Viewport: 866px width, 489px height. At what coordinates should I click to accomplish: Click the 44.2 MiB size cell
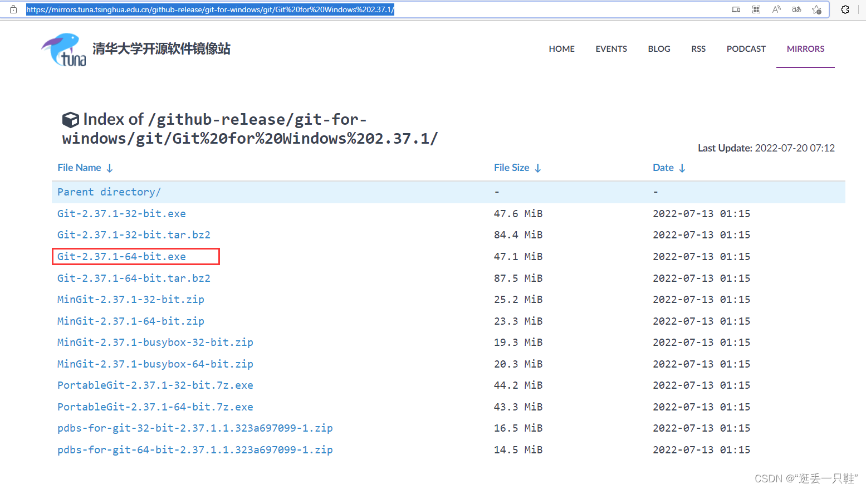(518, 385)
